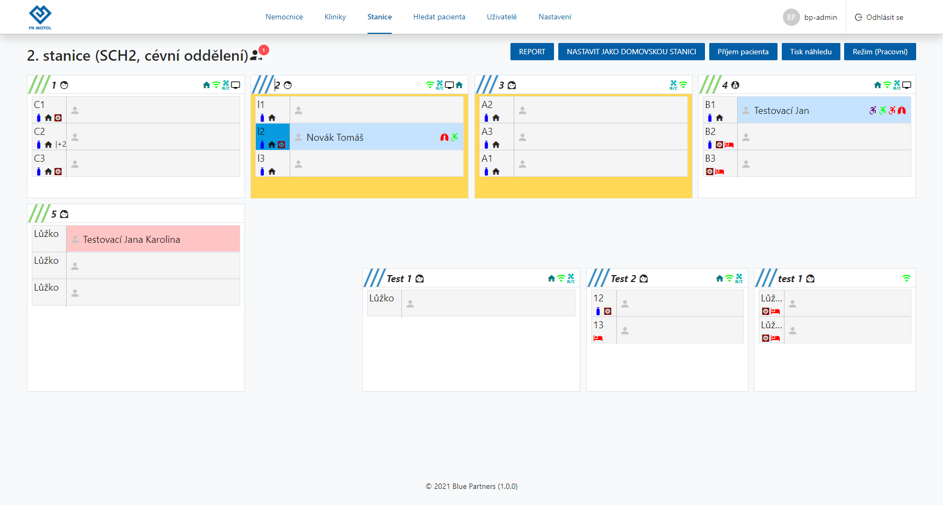Click the oxygen bottle icon on bed C1

[39, 118]
